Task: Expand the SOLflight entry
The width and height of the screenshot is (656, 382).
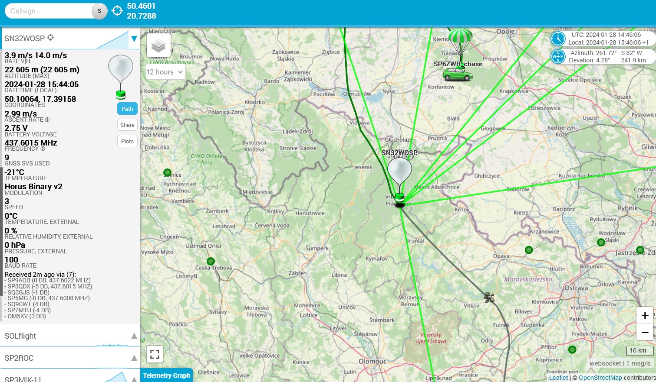Action: [134, 336]
